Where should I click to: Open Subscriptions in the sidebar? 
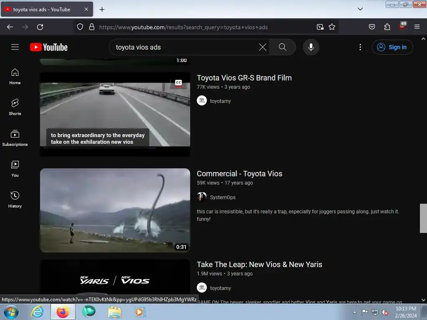15,138
